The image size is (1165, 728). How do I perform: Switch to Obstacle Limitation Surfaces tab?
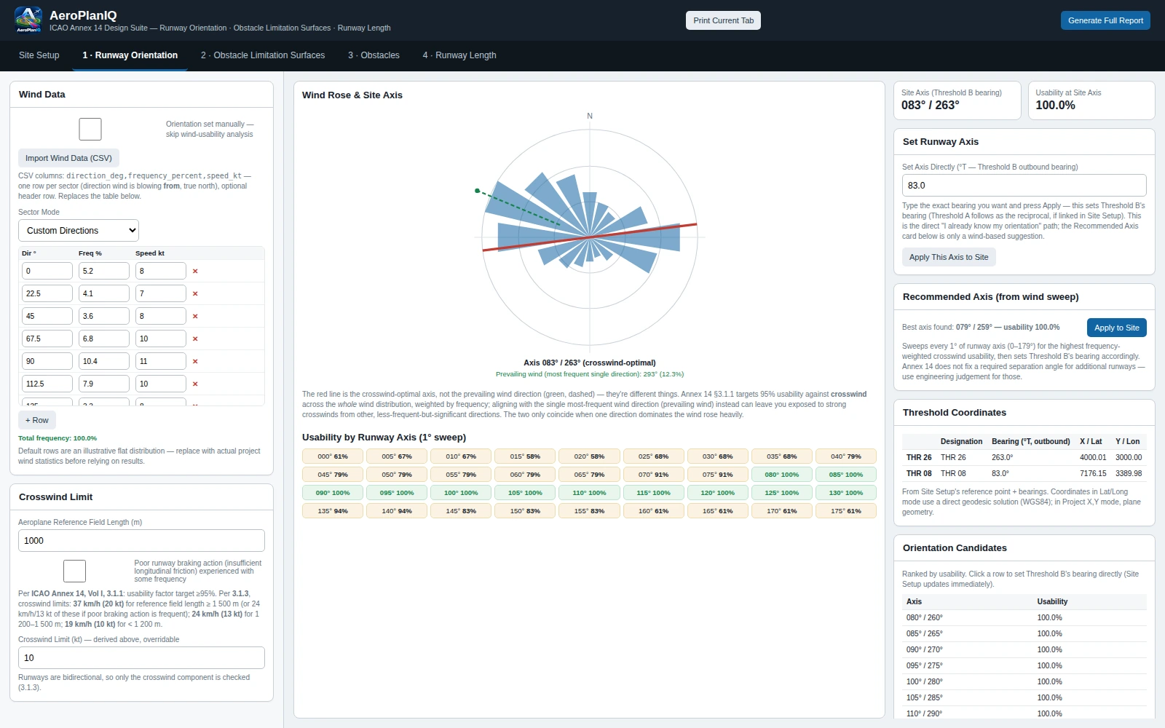(263, 55)
